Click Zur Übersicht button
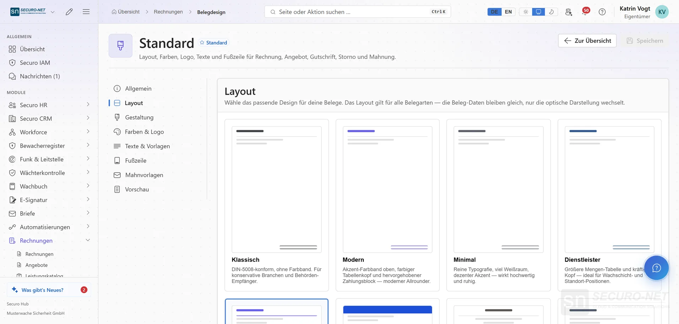Screen dimensions: 679x324 587,41
